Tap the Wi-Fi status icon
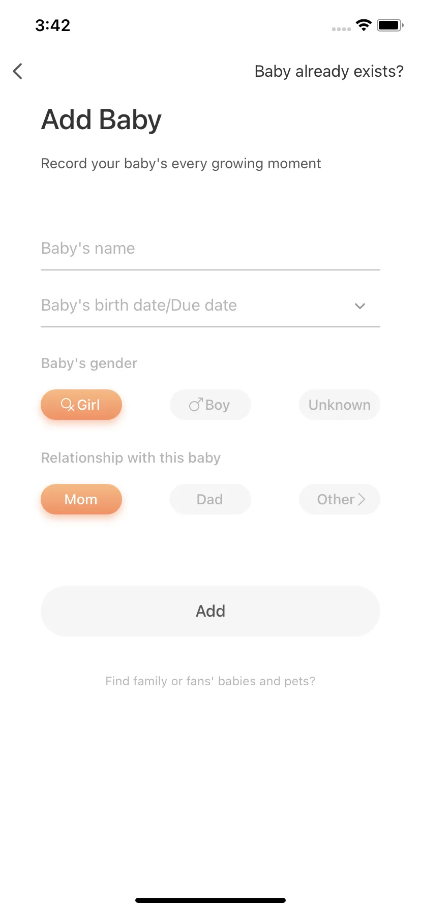The image size is (421, 911). [x=364, y=25]
